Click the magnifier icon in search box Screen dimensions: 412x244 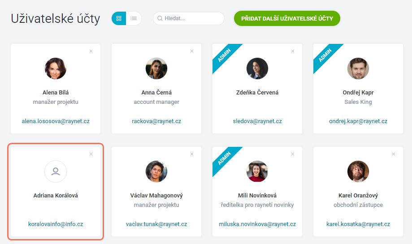[x=160, y=18]
